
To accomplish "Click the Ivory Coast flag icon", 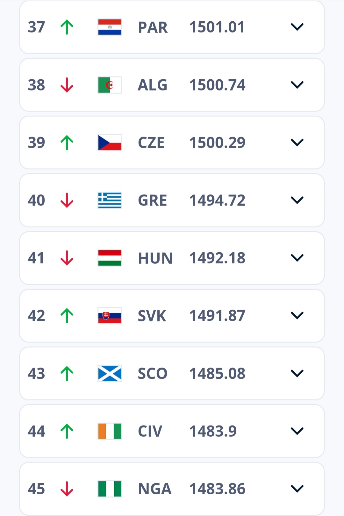I will (110, 431).
